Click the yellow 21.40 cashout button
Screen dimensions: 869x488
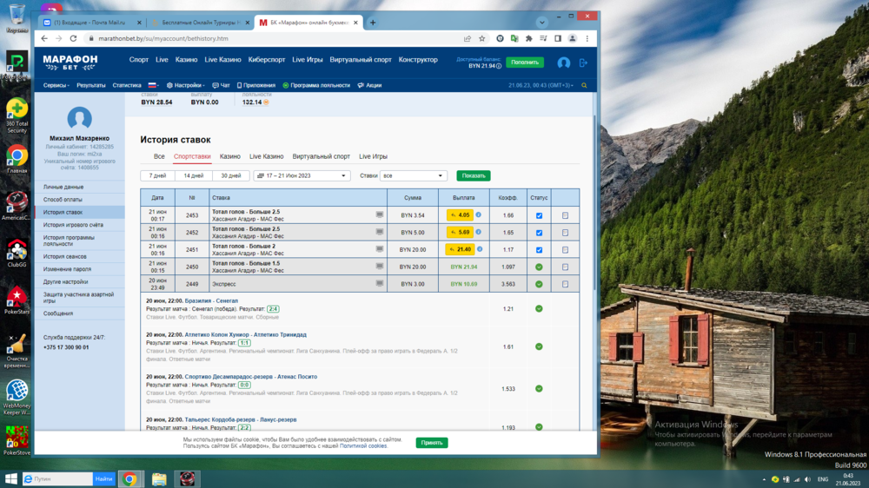460,249
